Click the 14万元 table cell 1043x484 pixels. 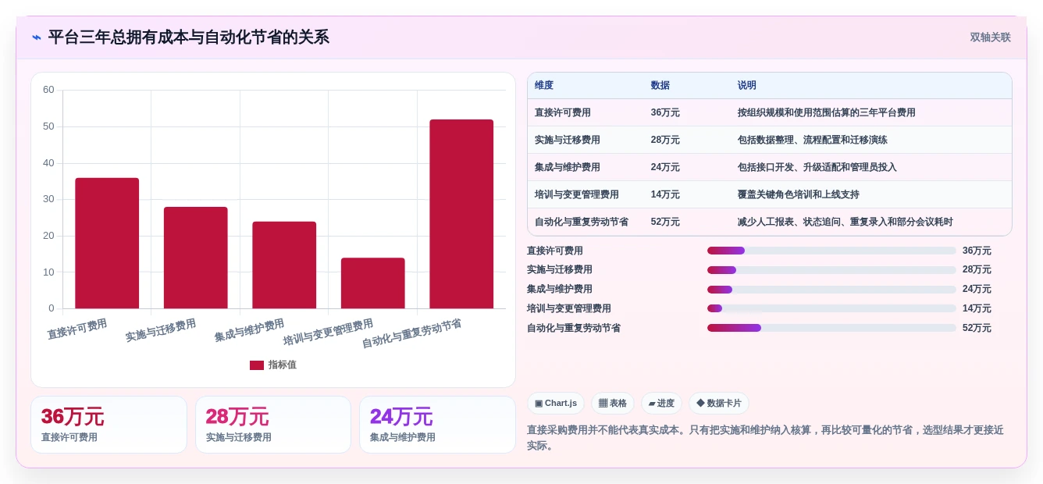click(665, 194)
